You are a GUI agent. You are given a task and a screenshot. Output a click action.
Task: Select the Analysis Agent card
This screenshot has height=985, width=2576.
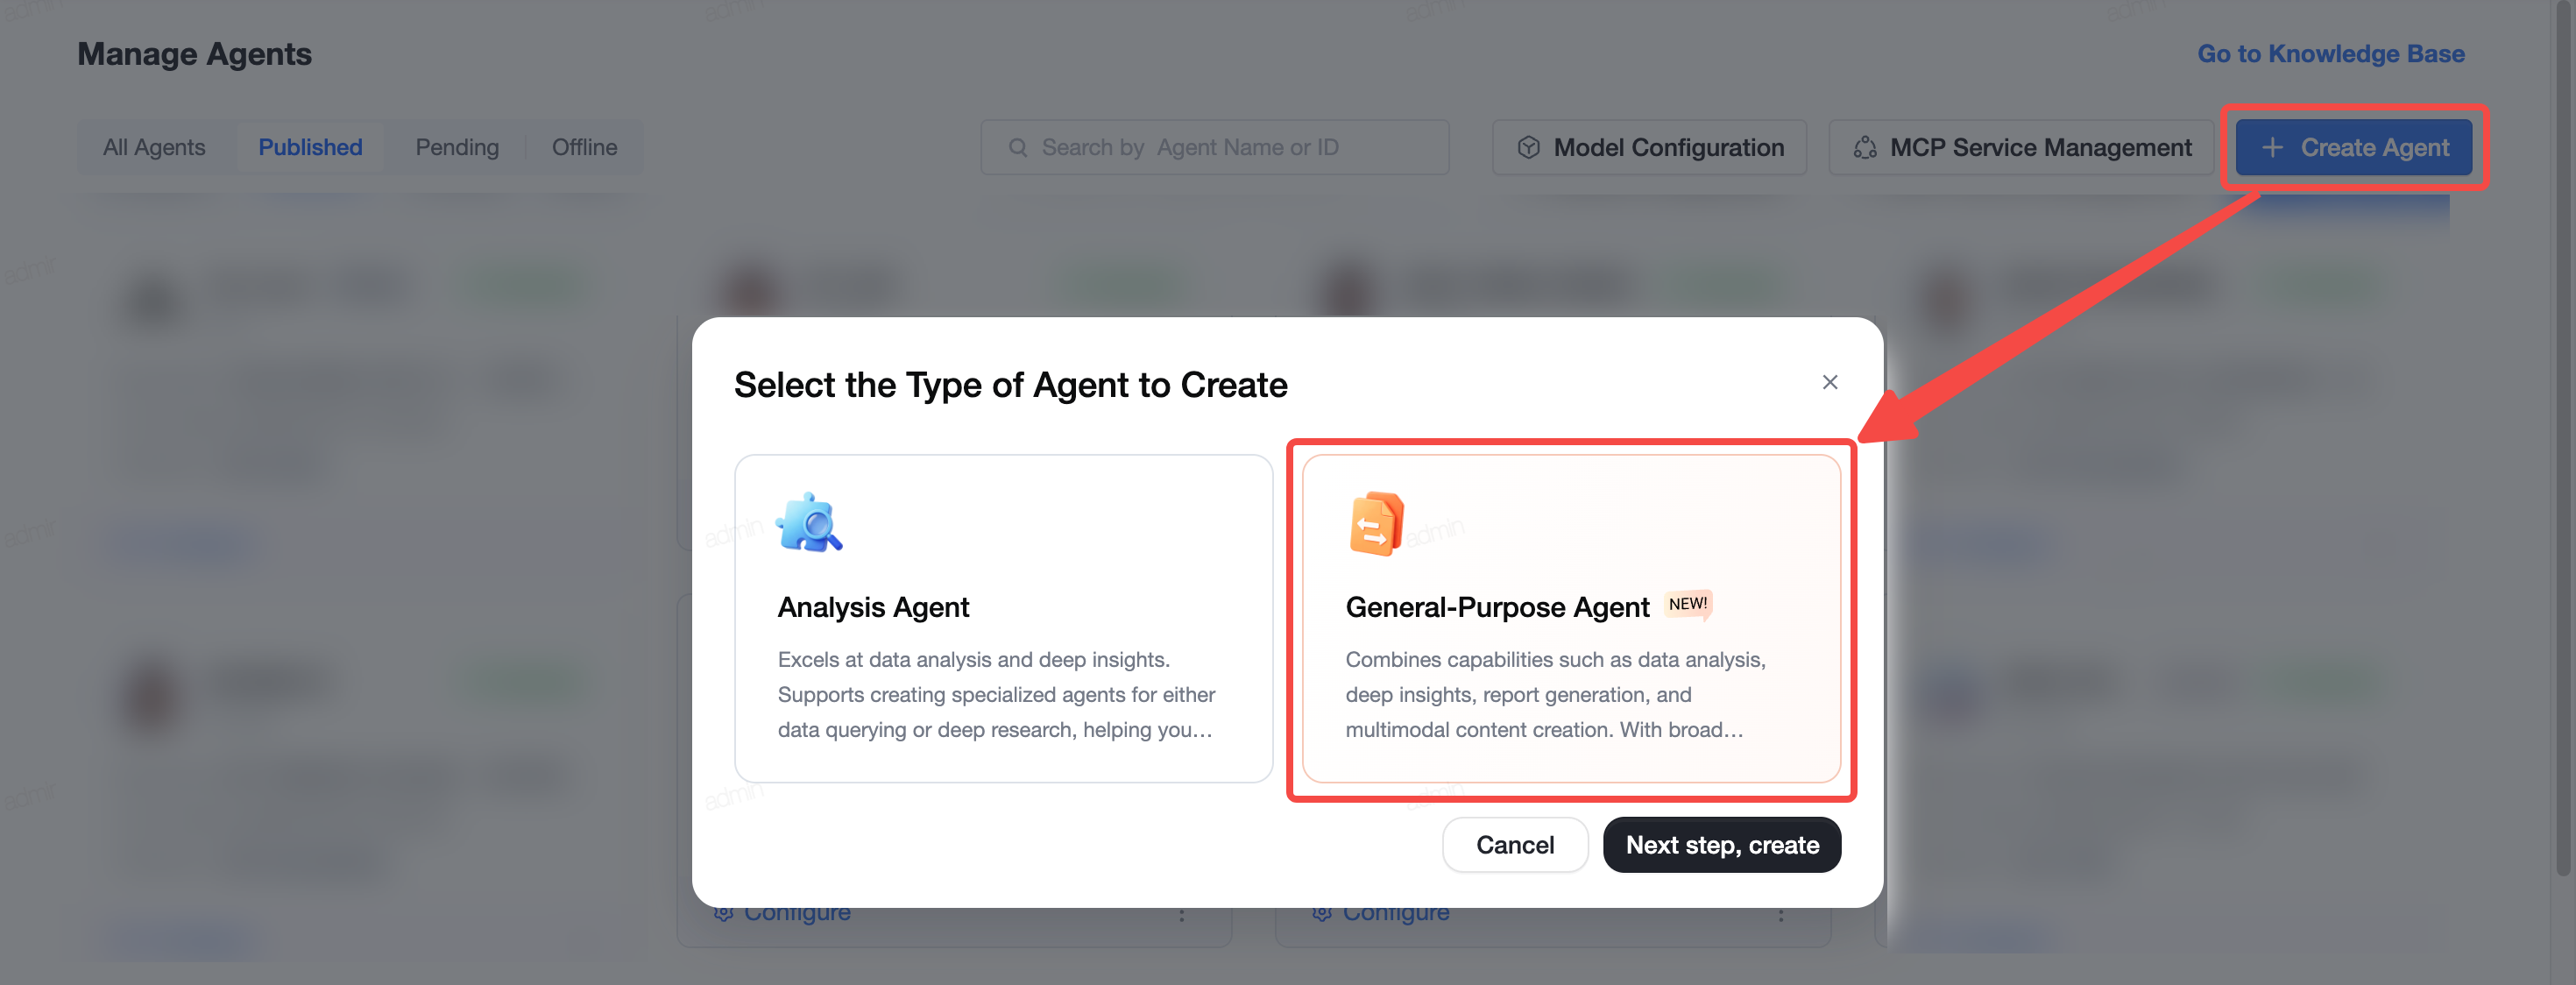pyautogui.click(x=1003, y=618)
